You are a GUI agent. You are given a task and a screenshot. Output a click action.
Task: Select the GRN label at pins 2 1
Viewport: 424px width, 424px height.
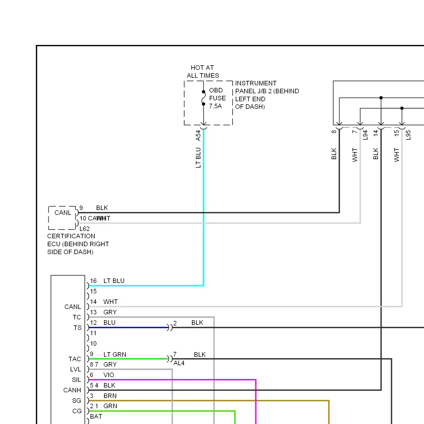pos(110,406)
